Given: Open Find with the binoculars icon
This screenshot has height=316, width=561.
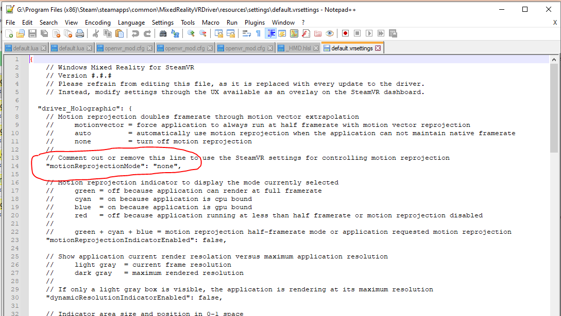Looking at the screenshot, I should (163, 33).
